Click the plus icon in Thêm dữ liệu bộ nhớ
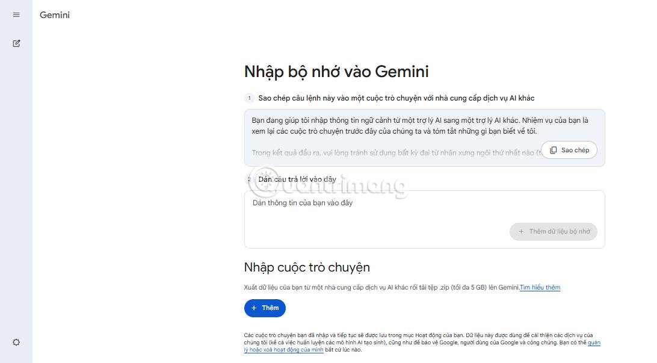This screenshot has height=363, width=657. tap(521, 232)
